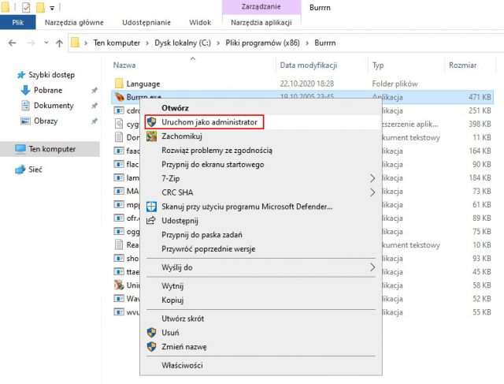Switch to Udostępnianie ribbon tab
504x384 pixels.
[x=146, y=23]
